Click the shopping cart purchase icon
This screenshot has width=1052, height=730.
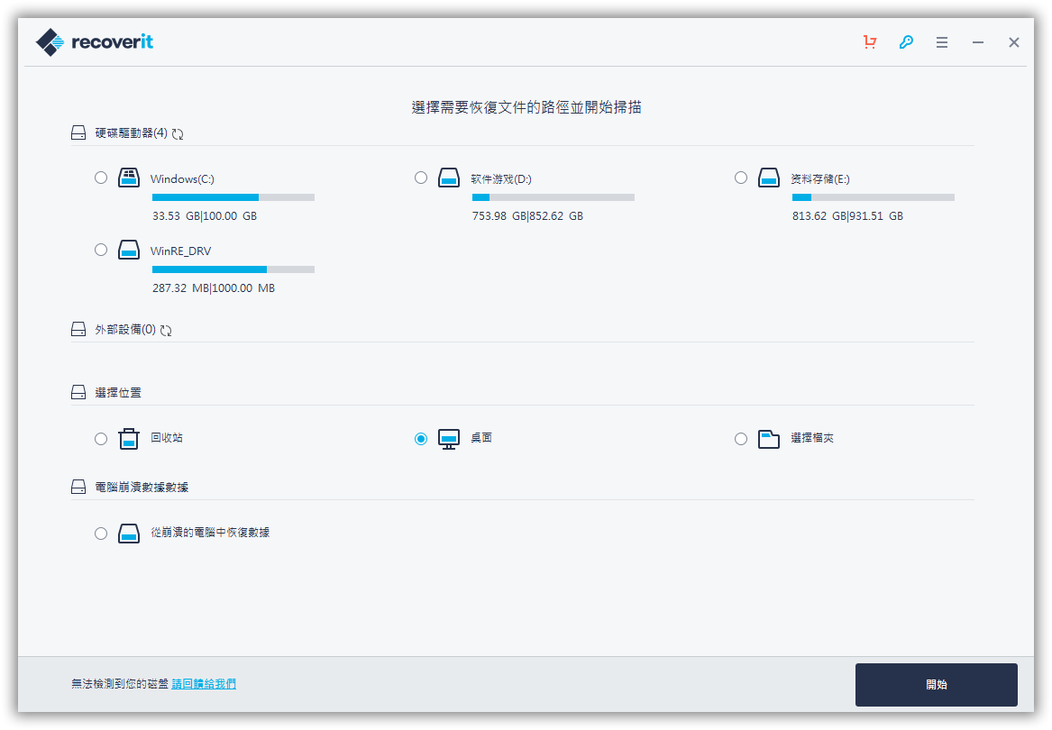pos(869,41)
